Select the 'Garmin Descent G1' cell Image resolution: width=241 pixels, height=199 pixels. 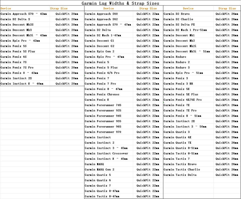click(109, 41)
